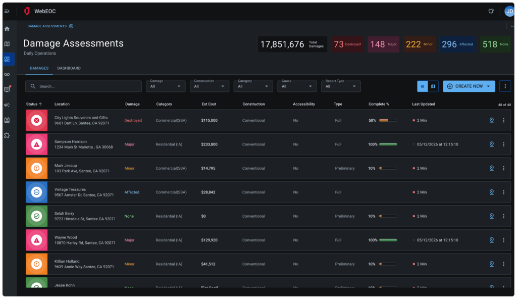
Task: Switch to map view toggle
Action: 433,86
